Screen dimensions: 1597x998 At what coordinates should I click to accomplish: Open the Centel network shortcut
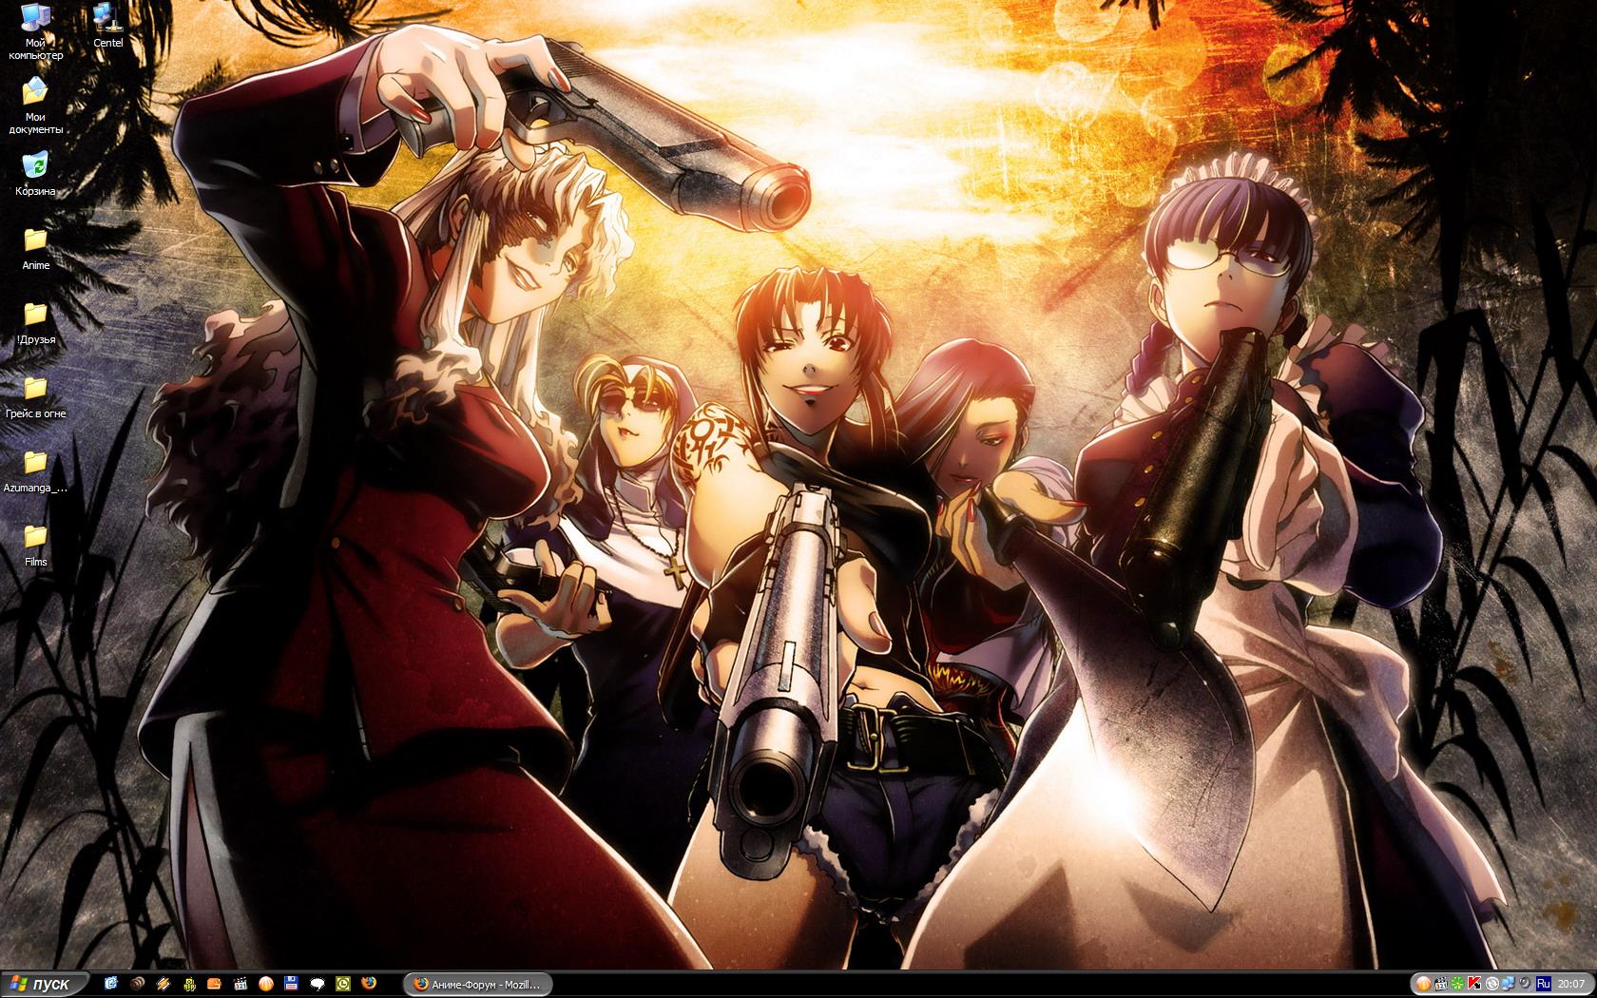click(x=107, y=27)
